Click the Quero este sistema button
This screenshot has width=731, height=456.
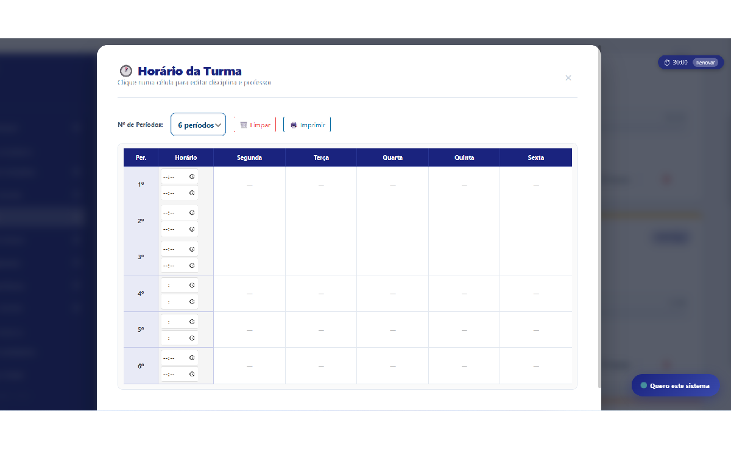[x=675, y=385]
